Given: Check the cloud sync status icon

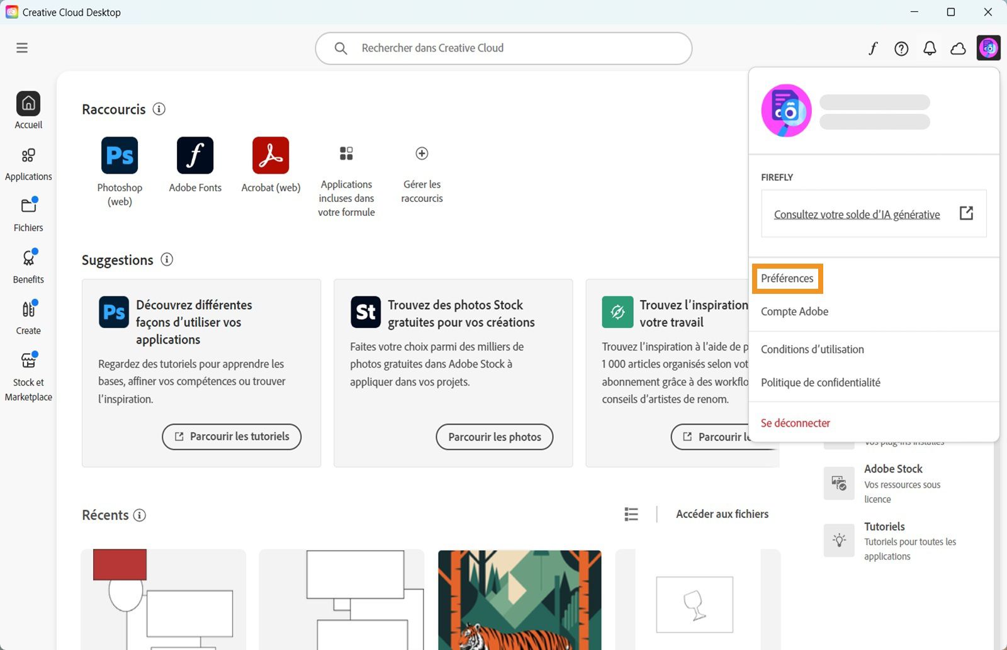Looking at the screenshot, I should click(x=958, y=48).
